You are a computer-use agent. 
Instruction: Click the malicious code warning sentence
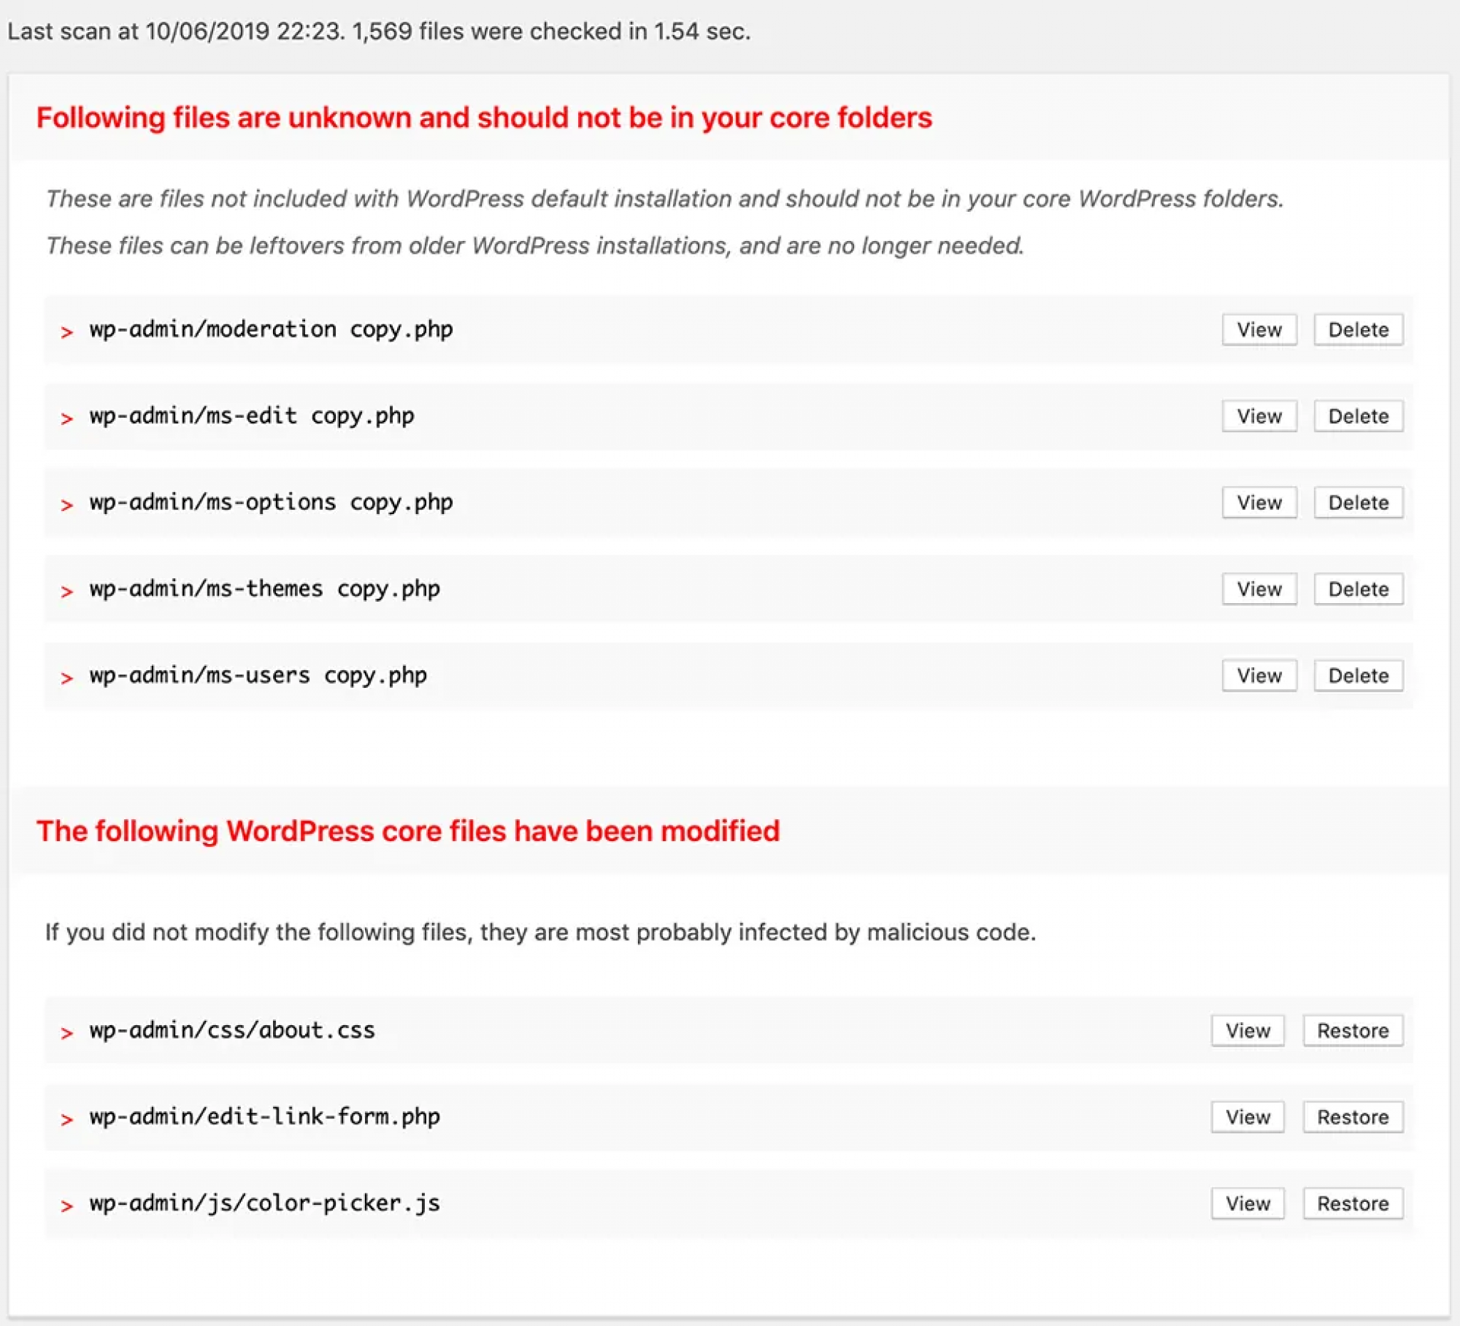(x=540, y=932)
